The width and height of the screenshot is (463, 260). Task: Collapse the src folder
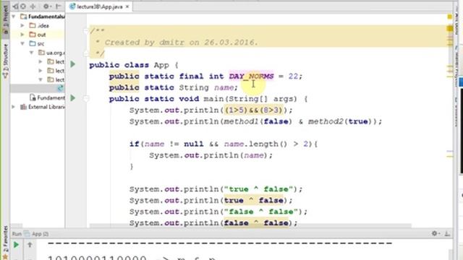[x=22, y=43]
